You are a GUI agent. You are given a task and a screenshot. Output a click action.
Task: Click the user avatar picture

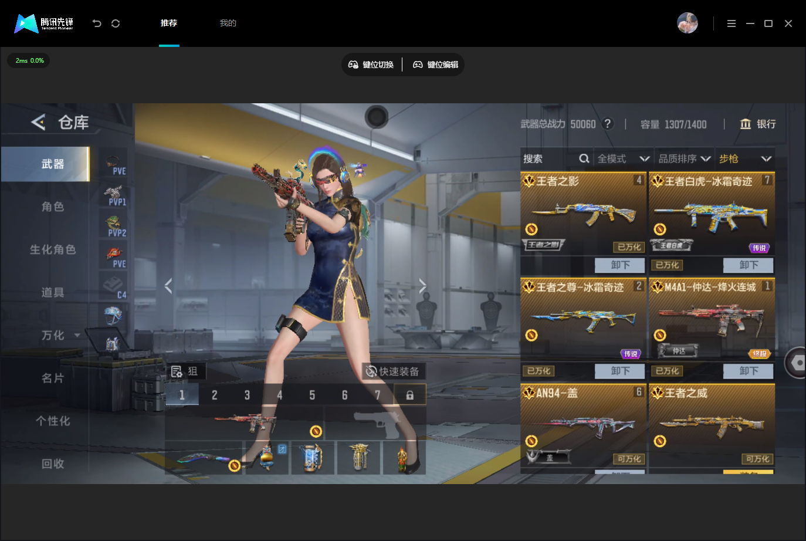click(x=688, y=23)
